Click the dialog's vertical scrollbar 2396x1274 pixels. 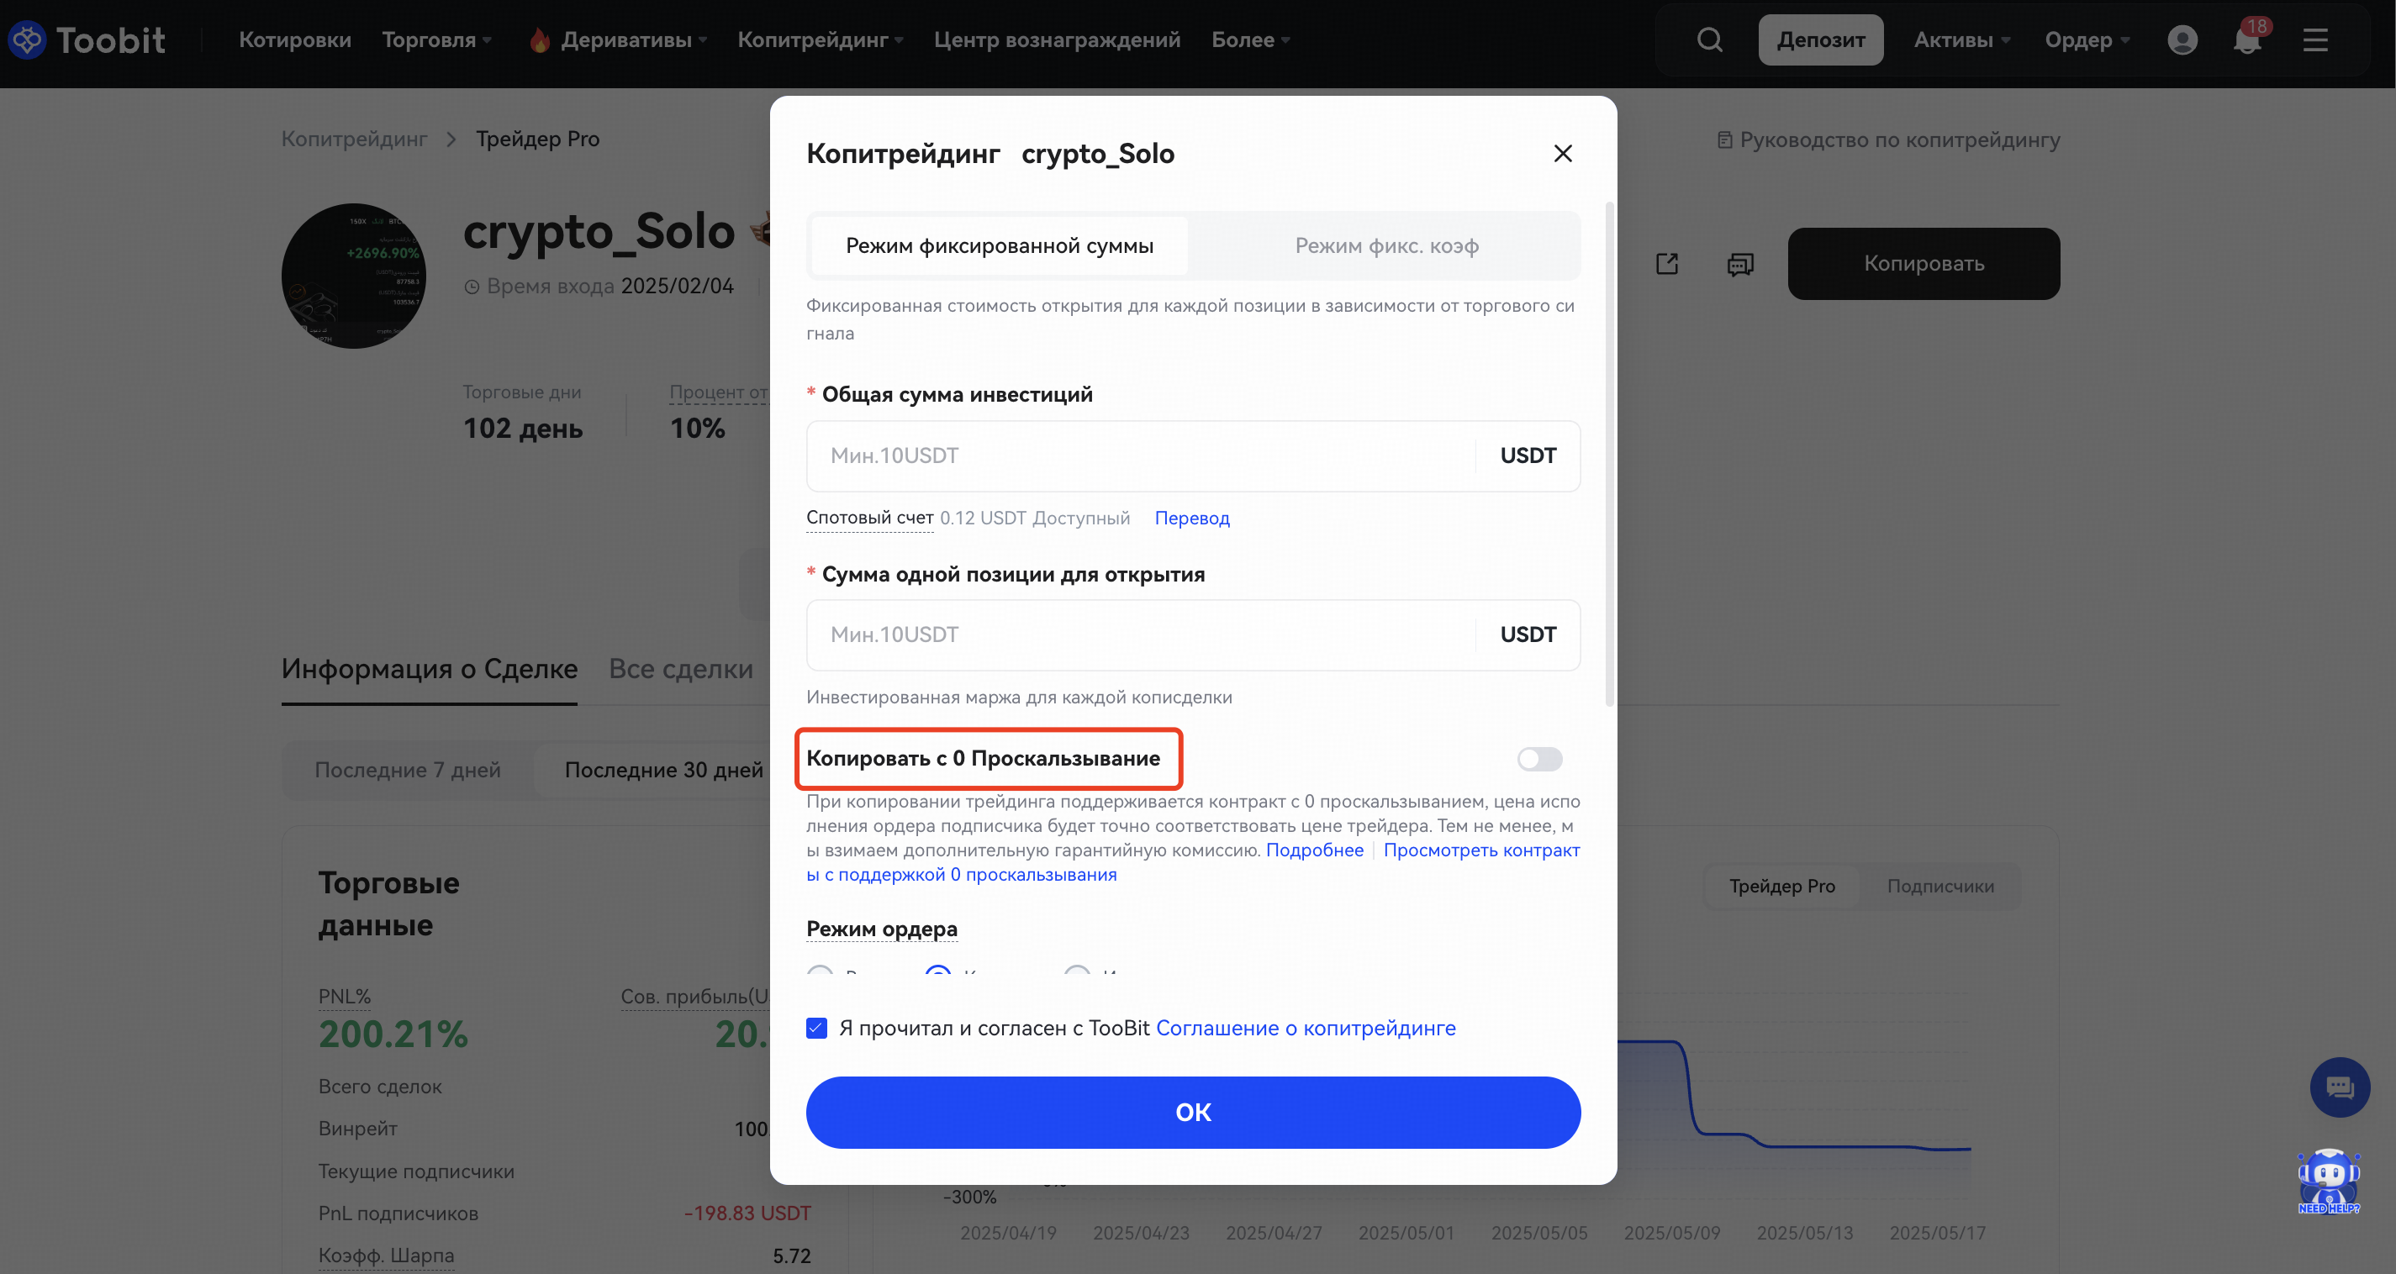point(1609,454)
